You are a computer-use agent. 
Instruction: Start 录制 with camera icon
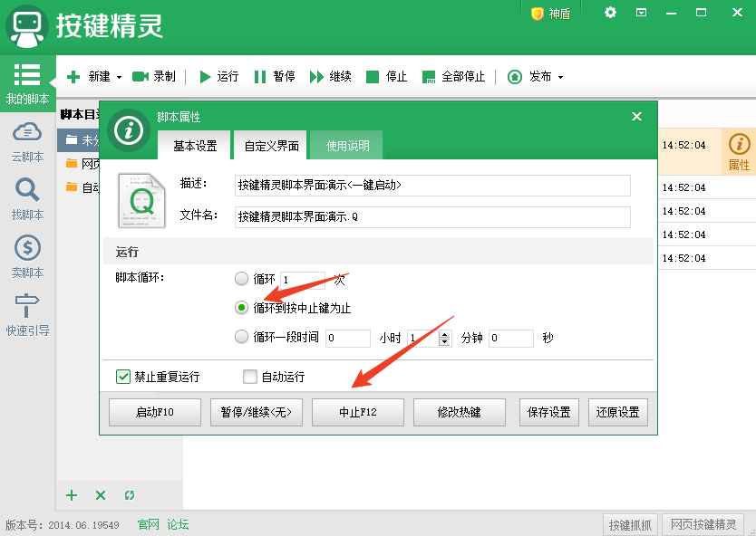tap(154, 77)
